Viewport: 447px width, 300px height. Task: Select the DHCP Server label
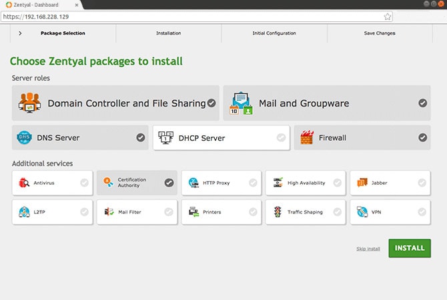(201, 138)
